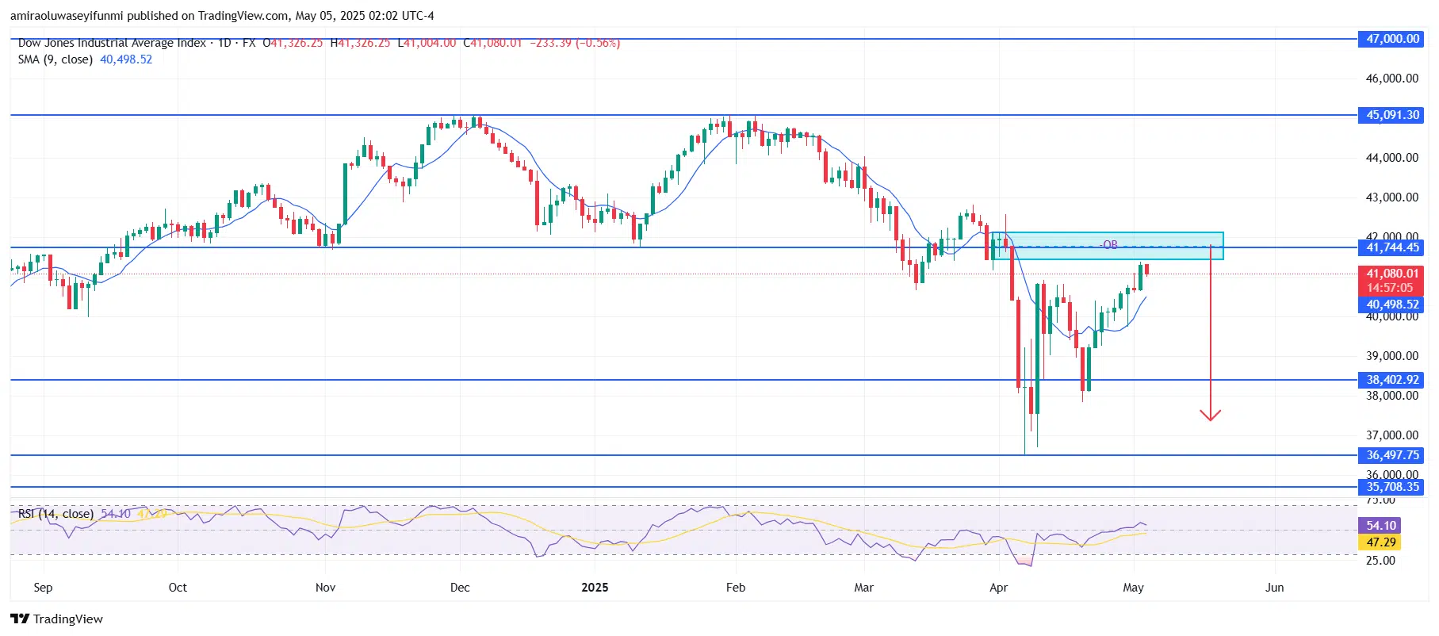The height and width of the screenshot is (636, 1439).
Task: Click the 44,000.00 price axis tick
Action: [1391, 158]
